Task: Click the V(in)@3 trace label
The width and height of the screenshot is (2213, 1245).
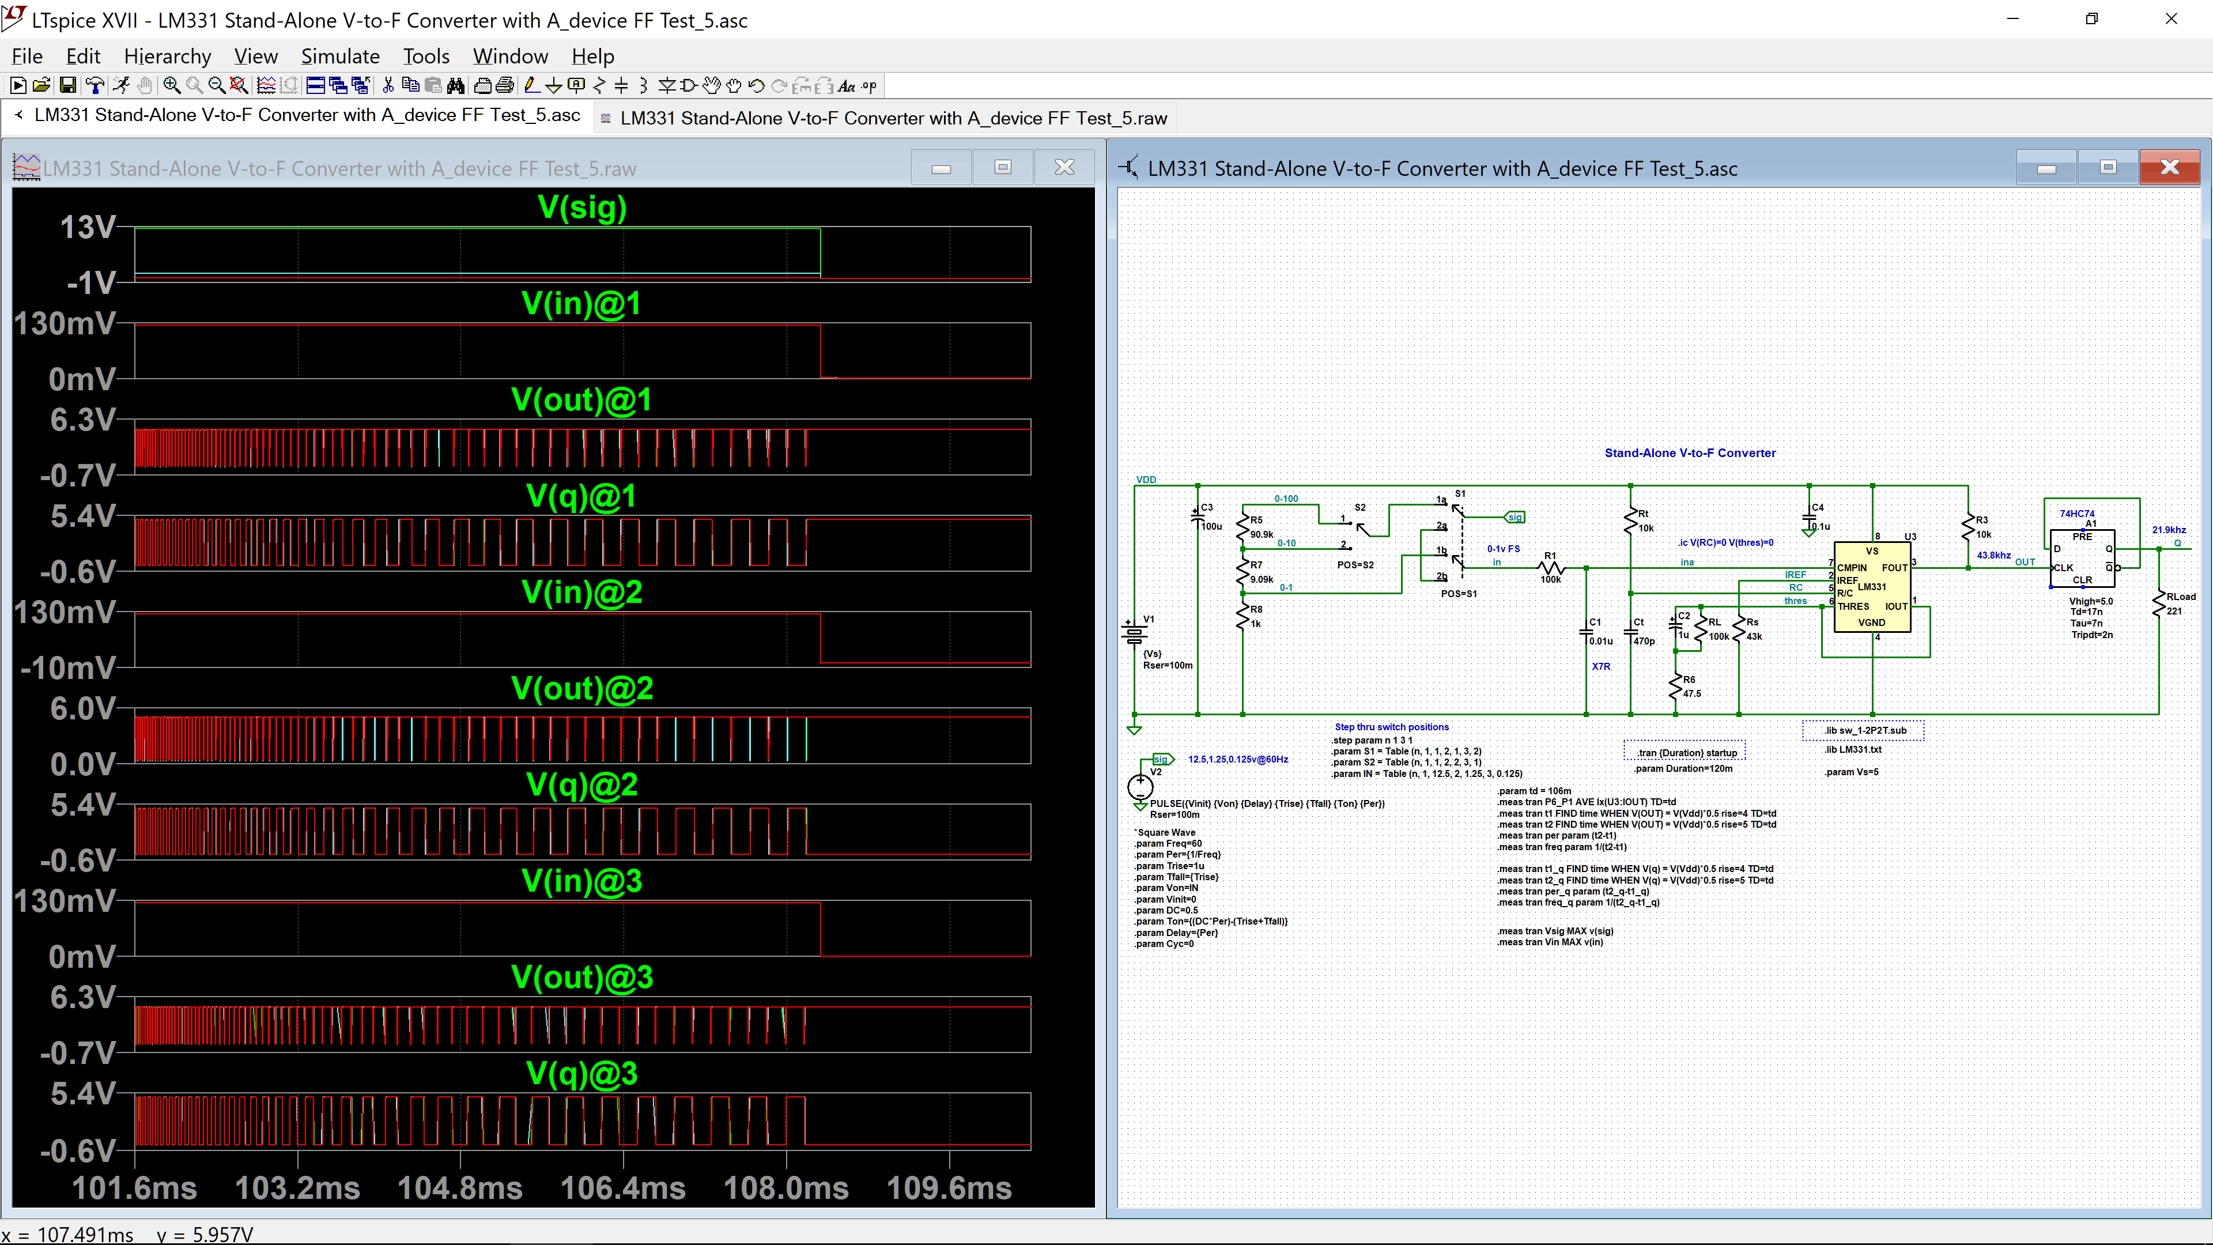Action: coord(581,881)
